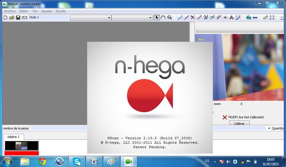Save using the floppy disk icon

tap(18, 17)
